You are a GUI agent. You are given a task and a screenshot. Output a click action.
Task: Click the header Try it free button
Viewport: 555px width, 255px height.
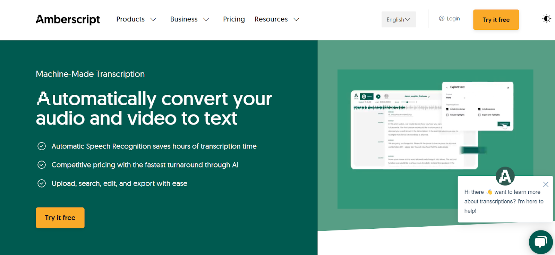[x=496, y=20]
